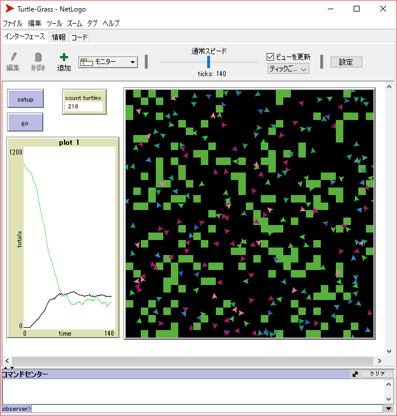This screenshot has width=397, height=416.
Task: Switch to the 情報 tab
Action: click(59, 37)
